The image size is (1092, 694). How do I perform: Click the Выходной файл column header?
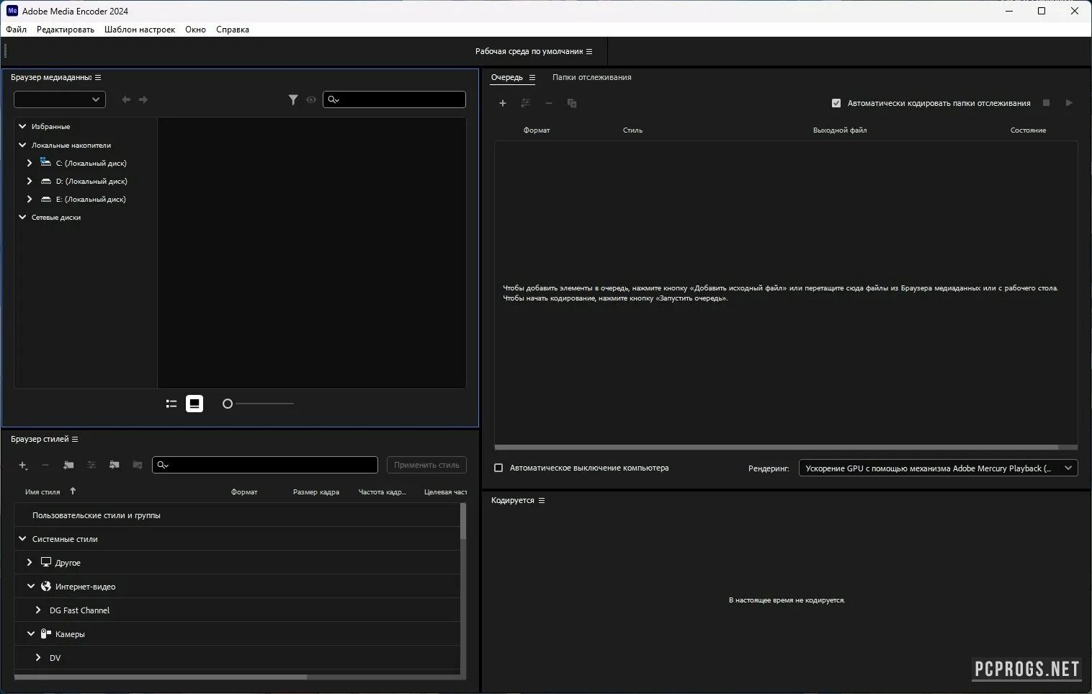pyautogui.click(x=840, y=130)
